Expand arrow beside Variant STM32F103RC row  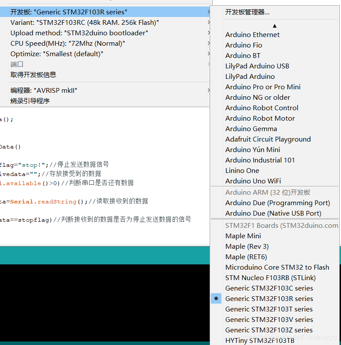[x=208, y=22]
